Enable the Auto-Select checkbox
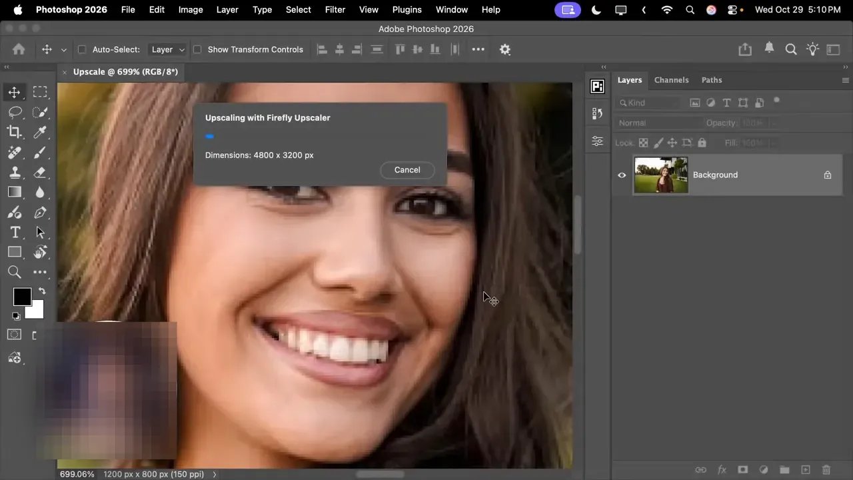853x480 pixels. [81, 49]
